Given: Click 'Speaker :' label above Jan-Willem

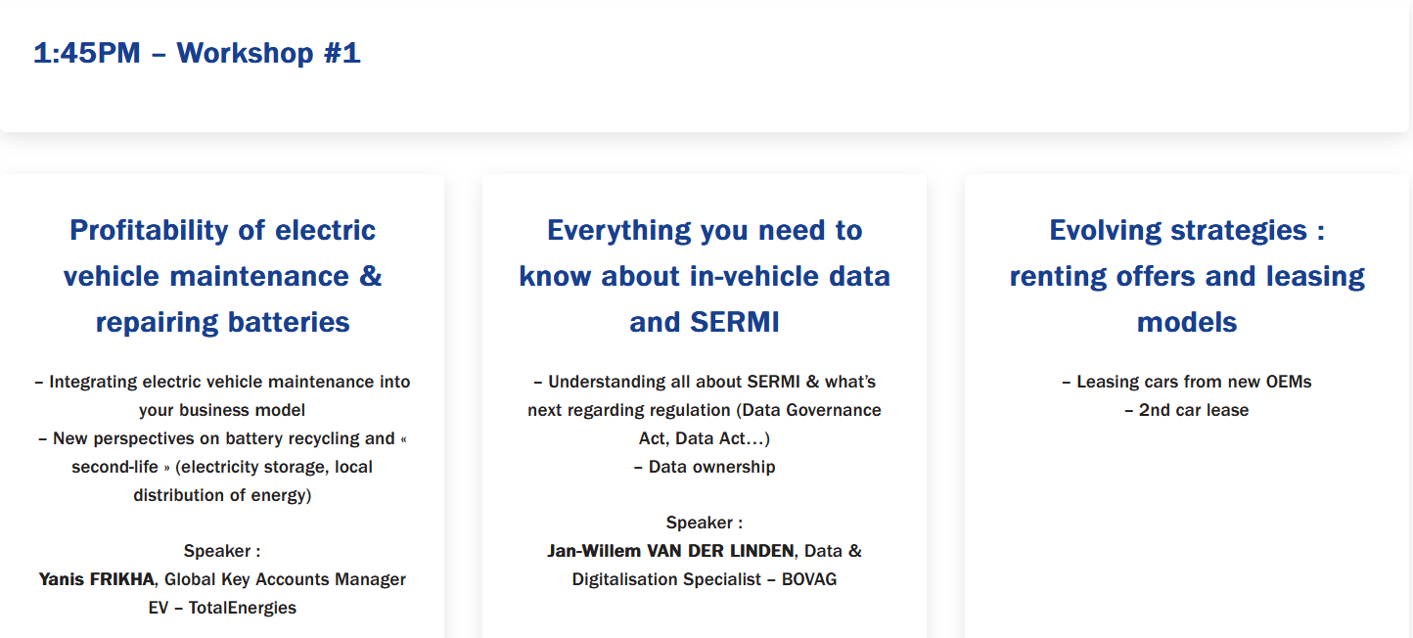Looking at the screenshot, I should pyautogui.click(x=704, y=523).
